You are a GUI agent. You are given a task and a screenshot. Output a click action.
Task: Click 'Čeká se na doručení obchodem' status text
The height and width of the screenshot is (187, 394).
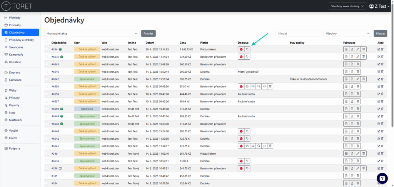pyautogui.click(x=308, y=79)
